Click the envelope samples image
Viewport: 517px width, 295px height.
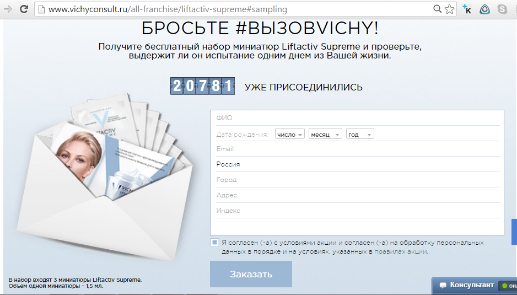[x=105, y=178]
